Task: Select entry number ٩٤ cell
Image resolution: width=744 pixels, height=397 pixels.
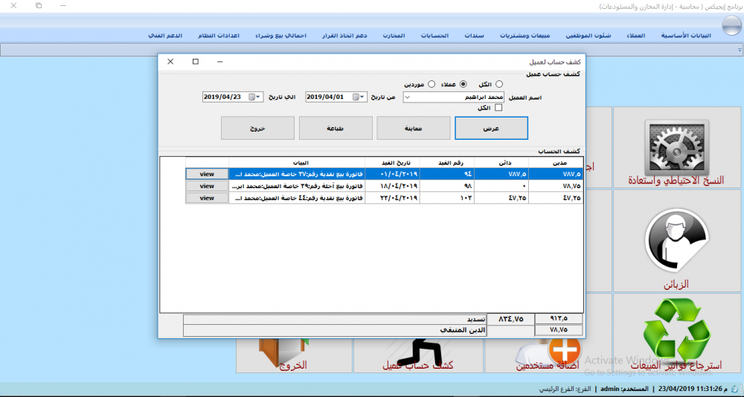Action: click(446, 174)
